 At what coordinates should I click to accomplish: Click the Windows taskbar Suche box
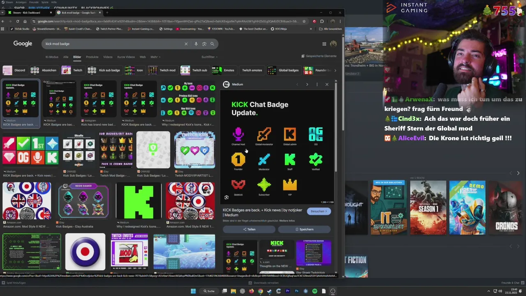[x=209, y=291]
